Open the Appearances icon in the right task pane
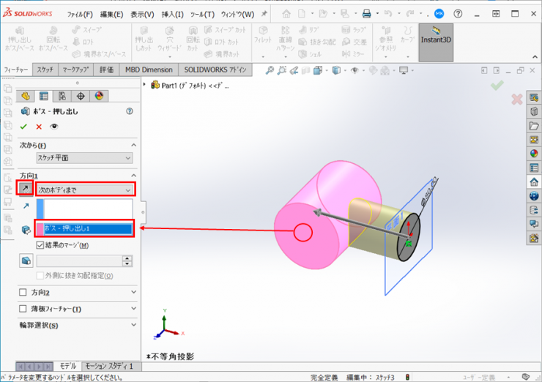 point(534,154)
